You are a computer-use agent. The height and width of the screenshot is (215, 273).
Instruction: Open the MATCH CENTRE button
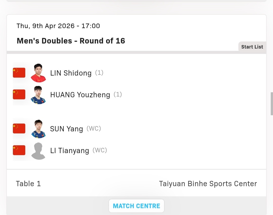(x=136, y=206)
